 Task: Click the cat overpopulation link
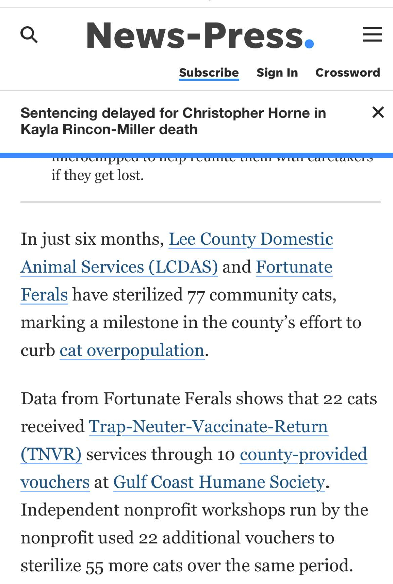(132, 350)
